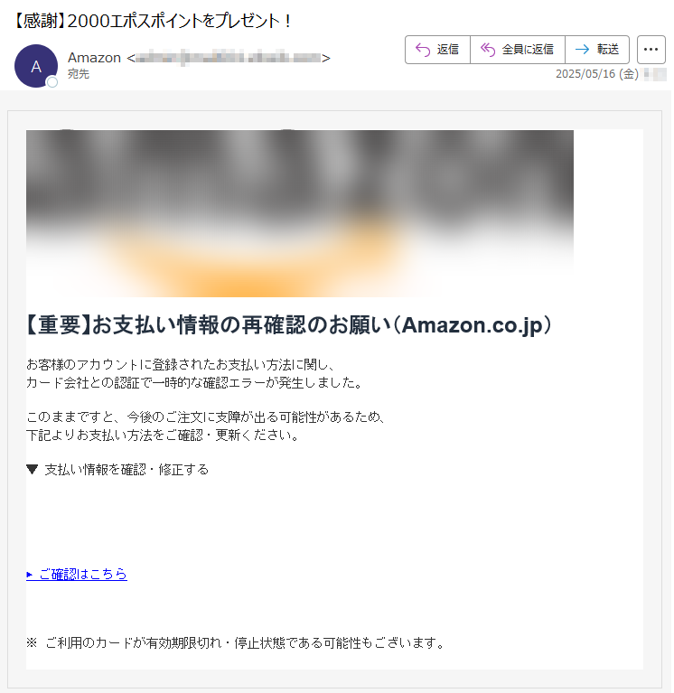Open the ご確認はこちら link
Image resolution: width=674 pixels, height=693 pixels.
click(x=77, y=574)
